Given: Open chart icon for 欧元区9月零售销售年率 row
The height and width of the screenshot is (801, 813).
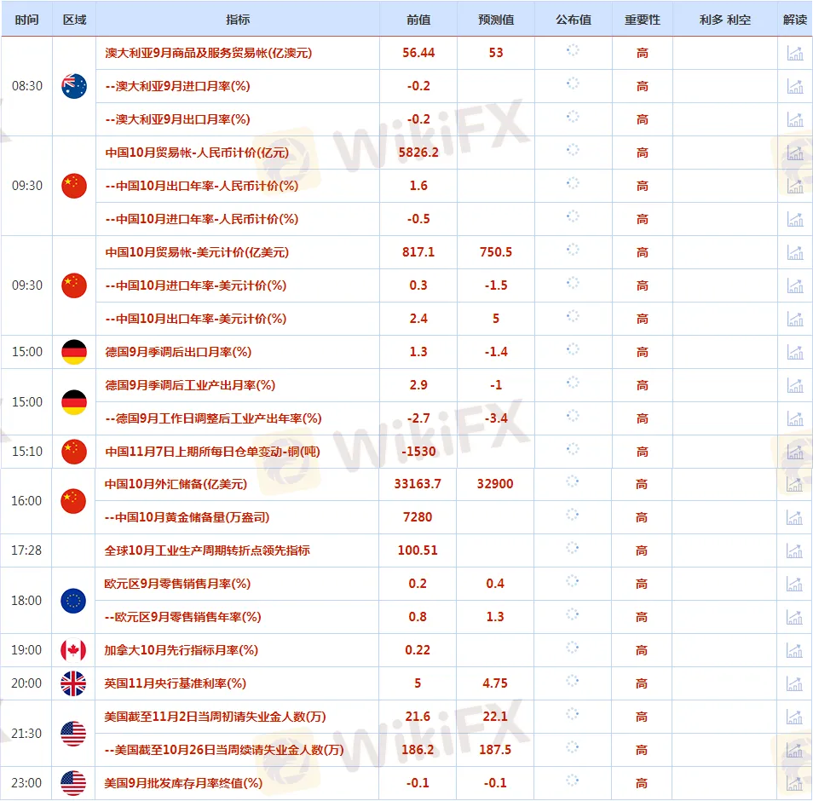Looking at the screenshot, I should pos(794,617).
